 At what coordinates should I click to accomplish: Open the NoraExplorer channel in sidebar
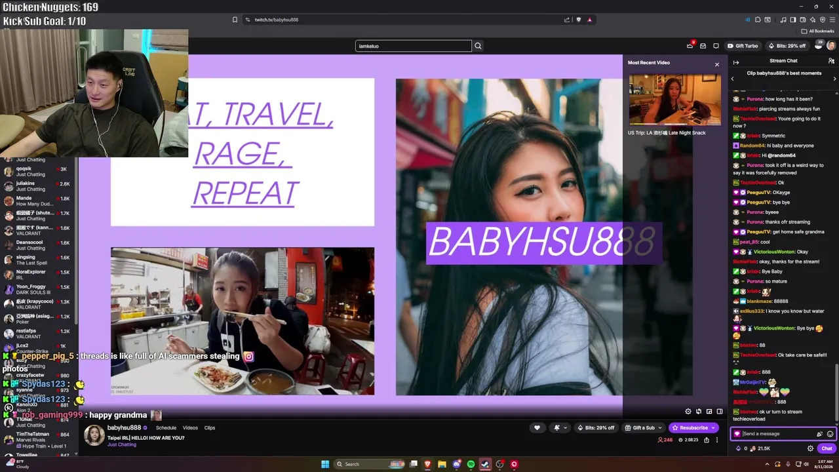(38, 275)
